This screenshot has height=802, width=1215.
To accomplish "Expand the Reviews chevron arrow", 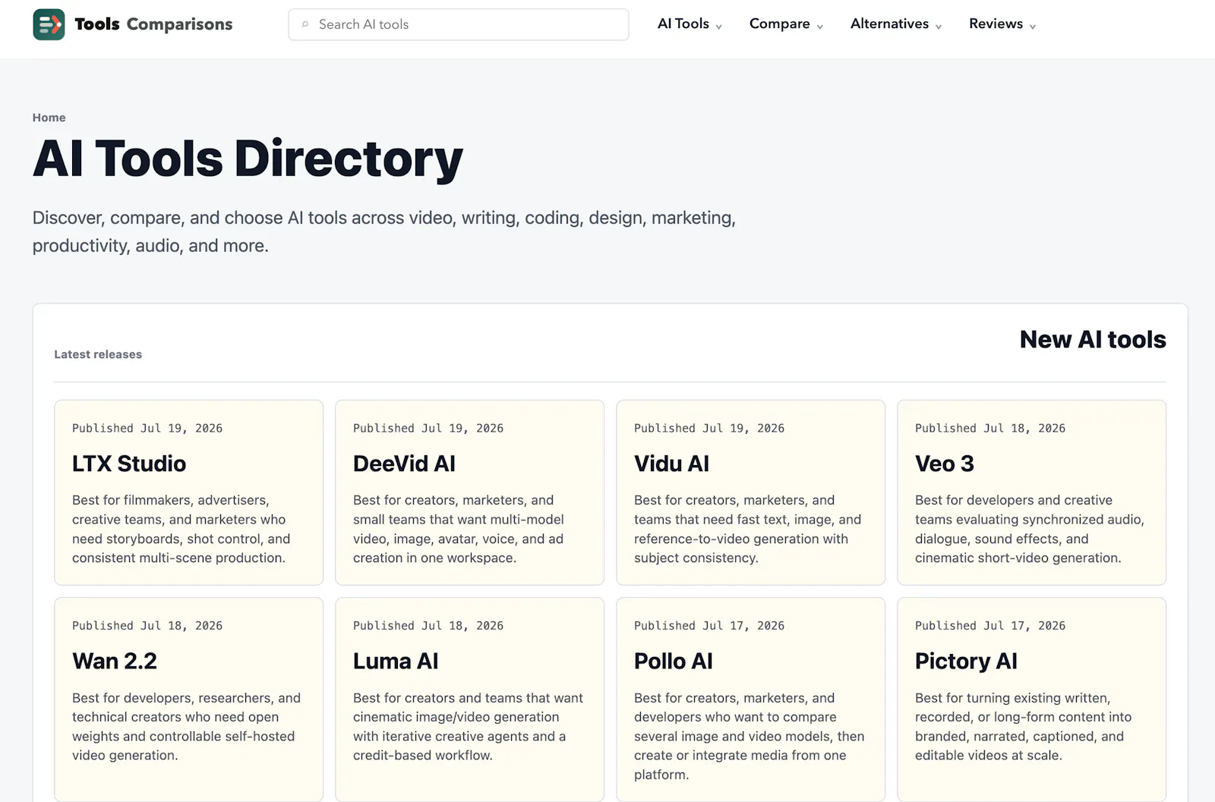I will [x=1033, y=27].
